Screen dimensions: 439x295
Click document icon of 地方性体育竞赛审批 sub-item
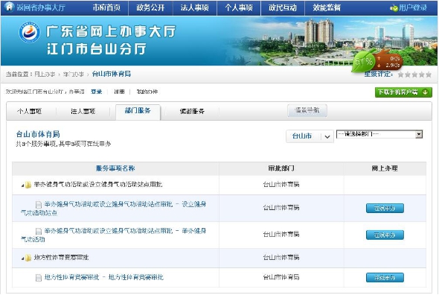[x=39, y=278]
